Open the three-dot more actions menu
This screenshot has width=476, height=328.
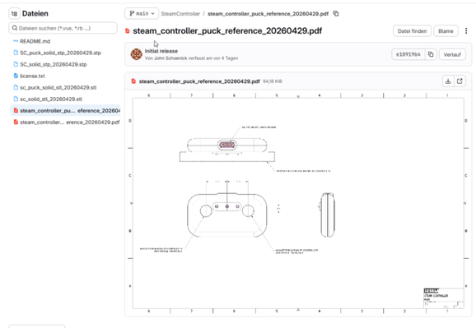tap(466, 31)
